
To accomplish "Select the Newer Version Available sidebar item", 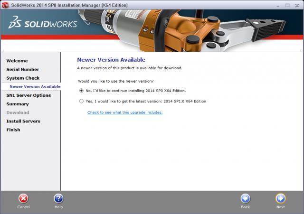I will pos(35,86).
